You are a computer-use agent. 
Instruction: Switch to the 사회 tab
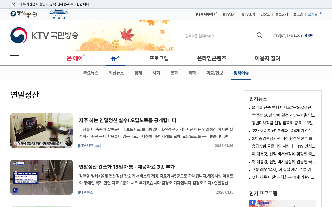click(x=156, y=73)
